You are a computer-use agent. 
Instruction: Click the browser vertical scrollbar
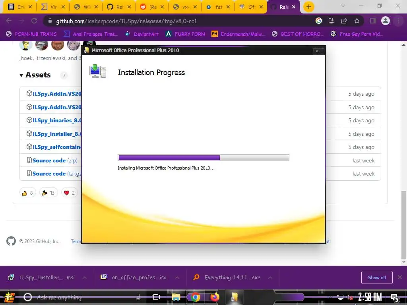(404, 225)
